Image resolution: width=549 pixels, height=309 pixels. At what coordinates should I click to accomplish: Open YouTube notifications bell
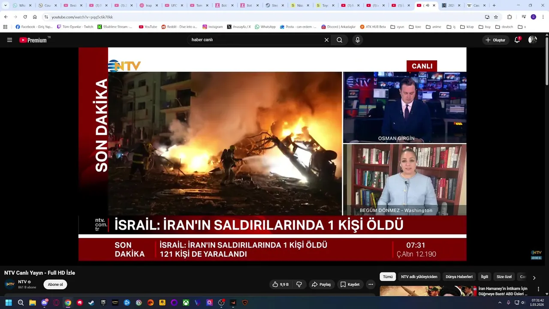[x=517, y=40]
